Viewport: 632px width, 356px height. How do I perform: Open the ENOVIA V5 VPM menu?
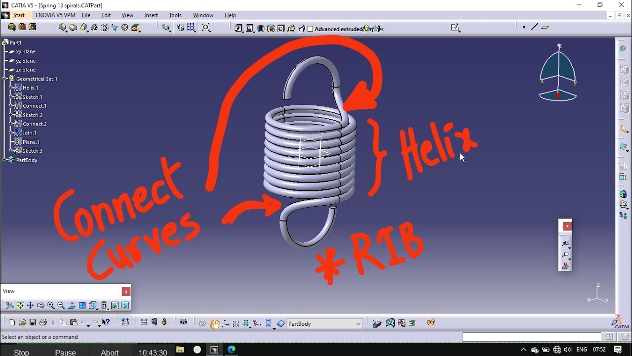[x=55, y=15]
